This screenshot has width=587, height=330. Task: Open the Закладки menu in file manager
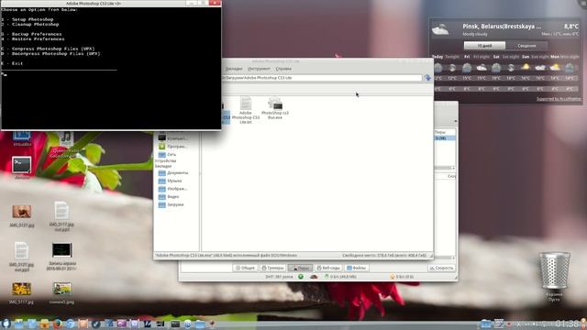[234, 69]
